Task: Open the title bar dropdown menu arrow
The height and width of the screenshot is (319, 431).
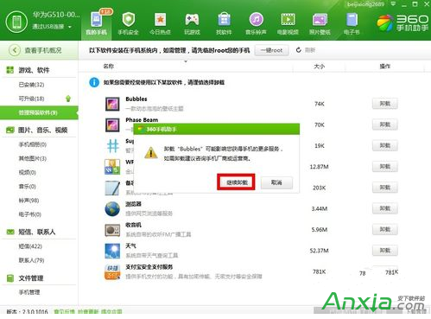Action: (x=393, y=4)
